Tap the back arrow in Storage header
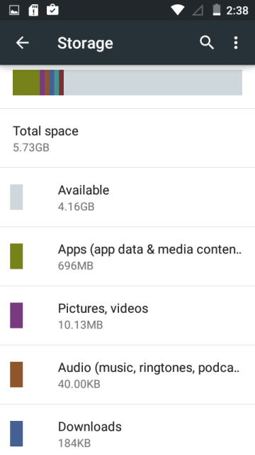Viewport: 255px width, 455px height. 22,43
